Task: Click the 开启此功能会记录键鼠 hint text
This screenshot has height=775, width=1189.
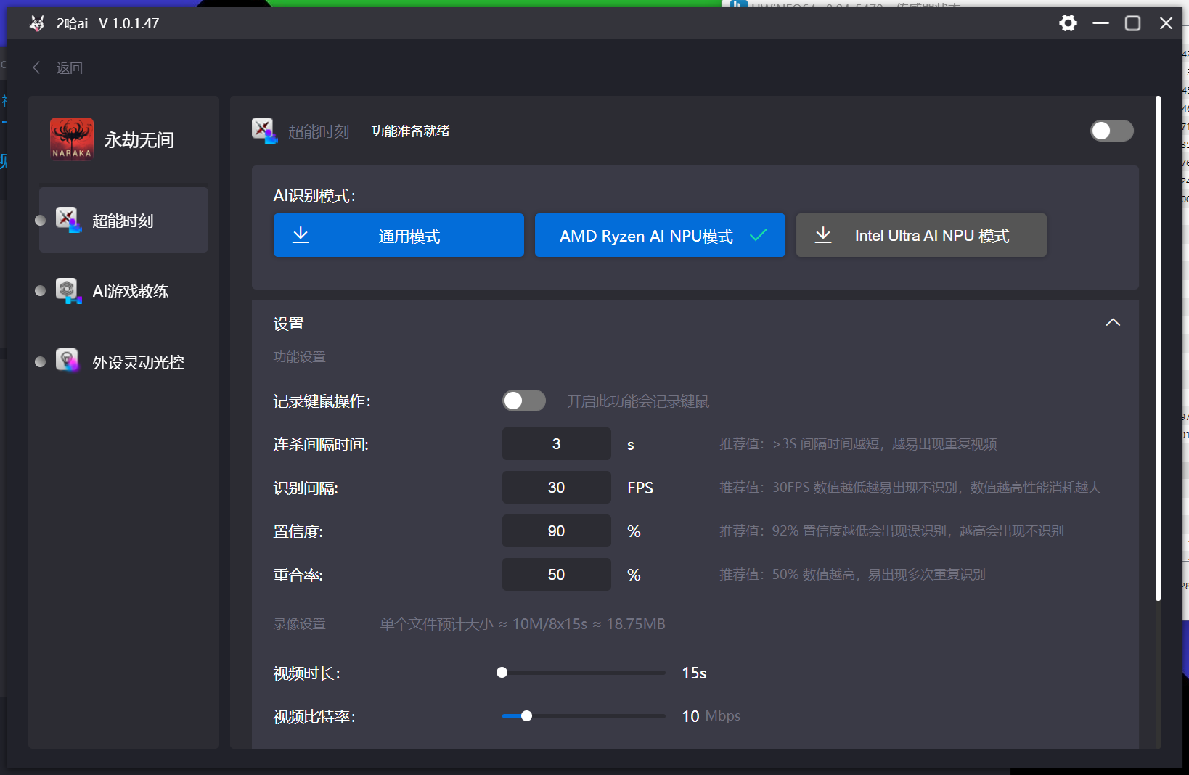Action: tap(638, 401)
